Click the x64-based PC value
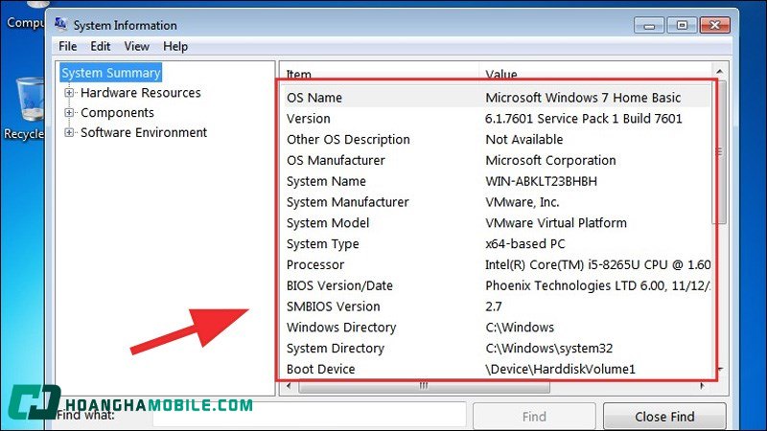The image size is (767, 431). tap(524, 244)
